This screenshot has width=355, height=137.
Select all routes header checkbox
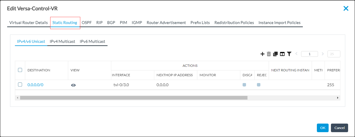tap(20, 70)
